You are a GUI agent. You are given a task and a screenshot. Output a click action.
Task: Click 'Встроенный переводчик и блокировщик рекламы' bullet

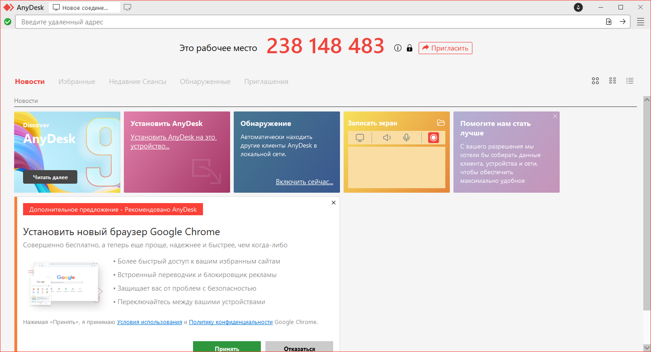197,275
